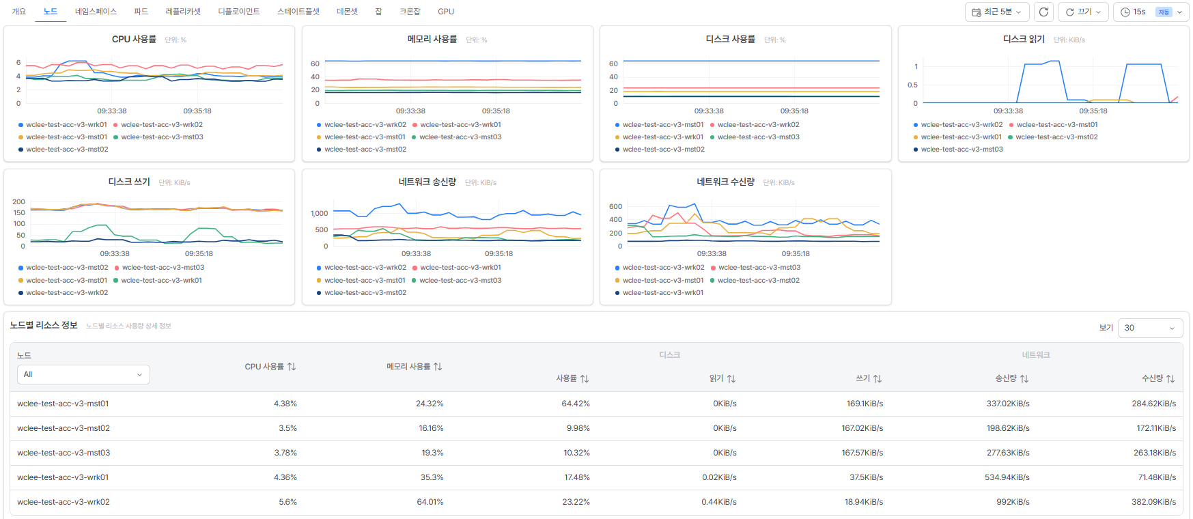1193x519 pixels.
Task: Sort by CPU 사용률 column arrows
Action: pyautogui.click(x=292, y=367)
